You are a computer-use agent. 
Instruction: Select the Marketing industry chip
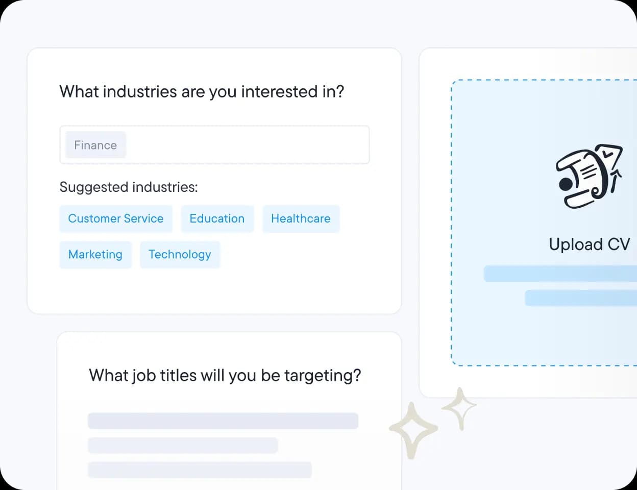coord(95,254)
